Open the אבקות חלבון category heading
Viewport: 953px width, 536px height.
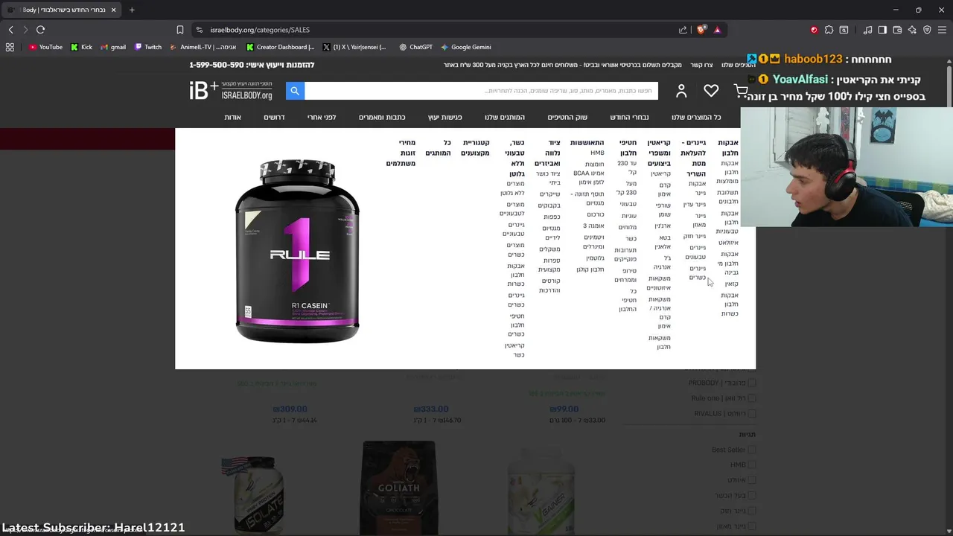point(728,147)
